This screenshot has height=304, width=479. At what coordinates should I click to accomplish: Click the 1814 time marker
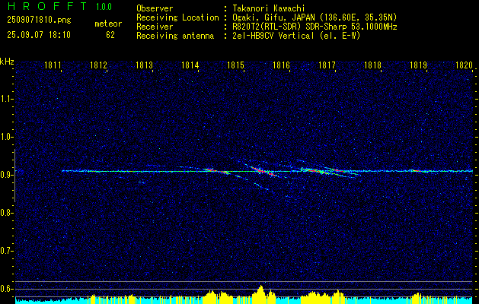tap(190, 65)
